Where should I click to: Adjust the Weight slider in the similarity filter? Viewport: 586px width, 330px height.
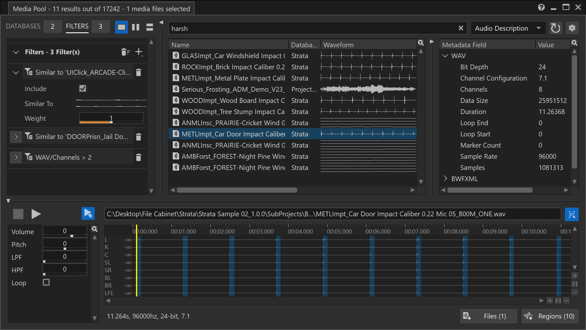coord(111,121)
